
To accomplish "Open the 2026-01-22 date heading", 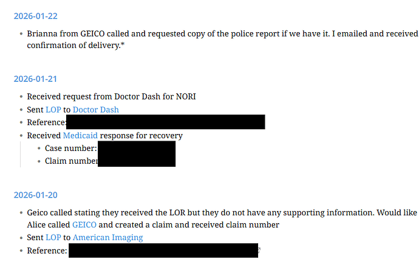I will [36, 16].
